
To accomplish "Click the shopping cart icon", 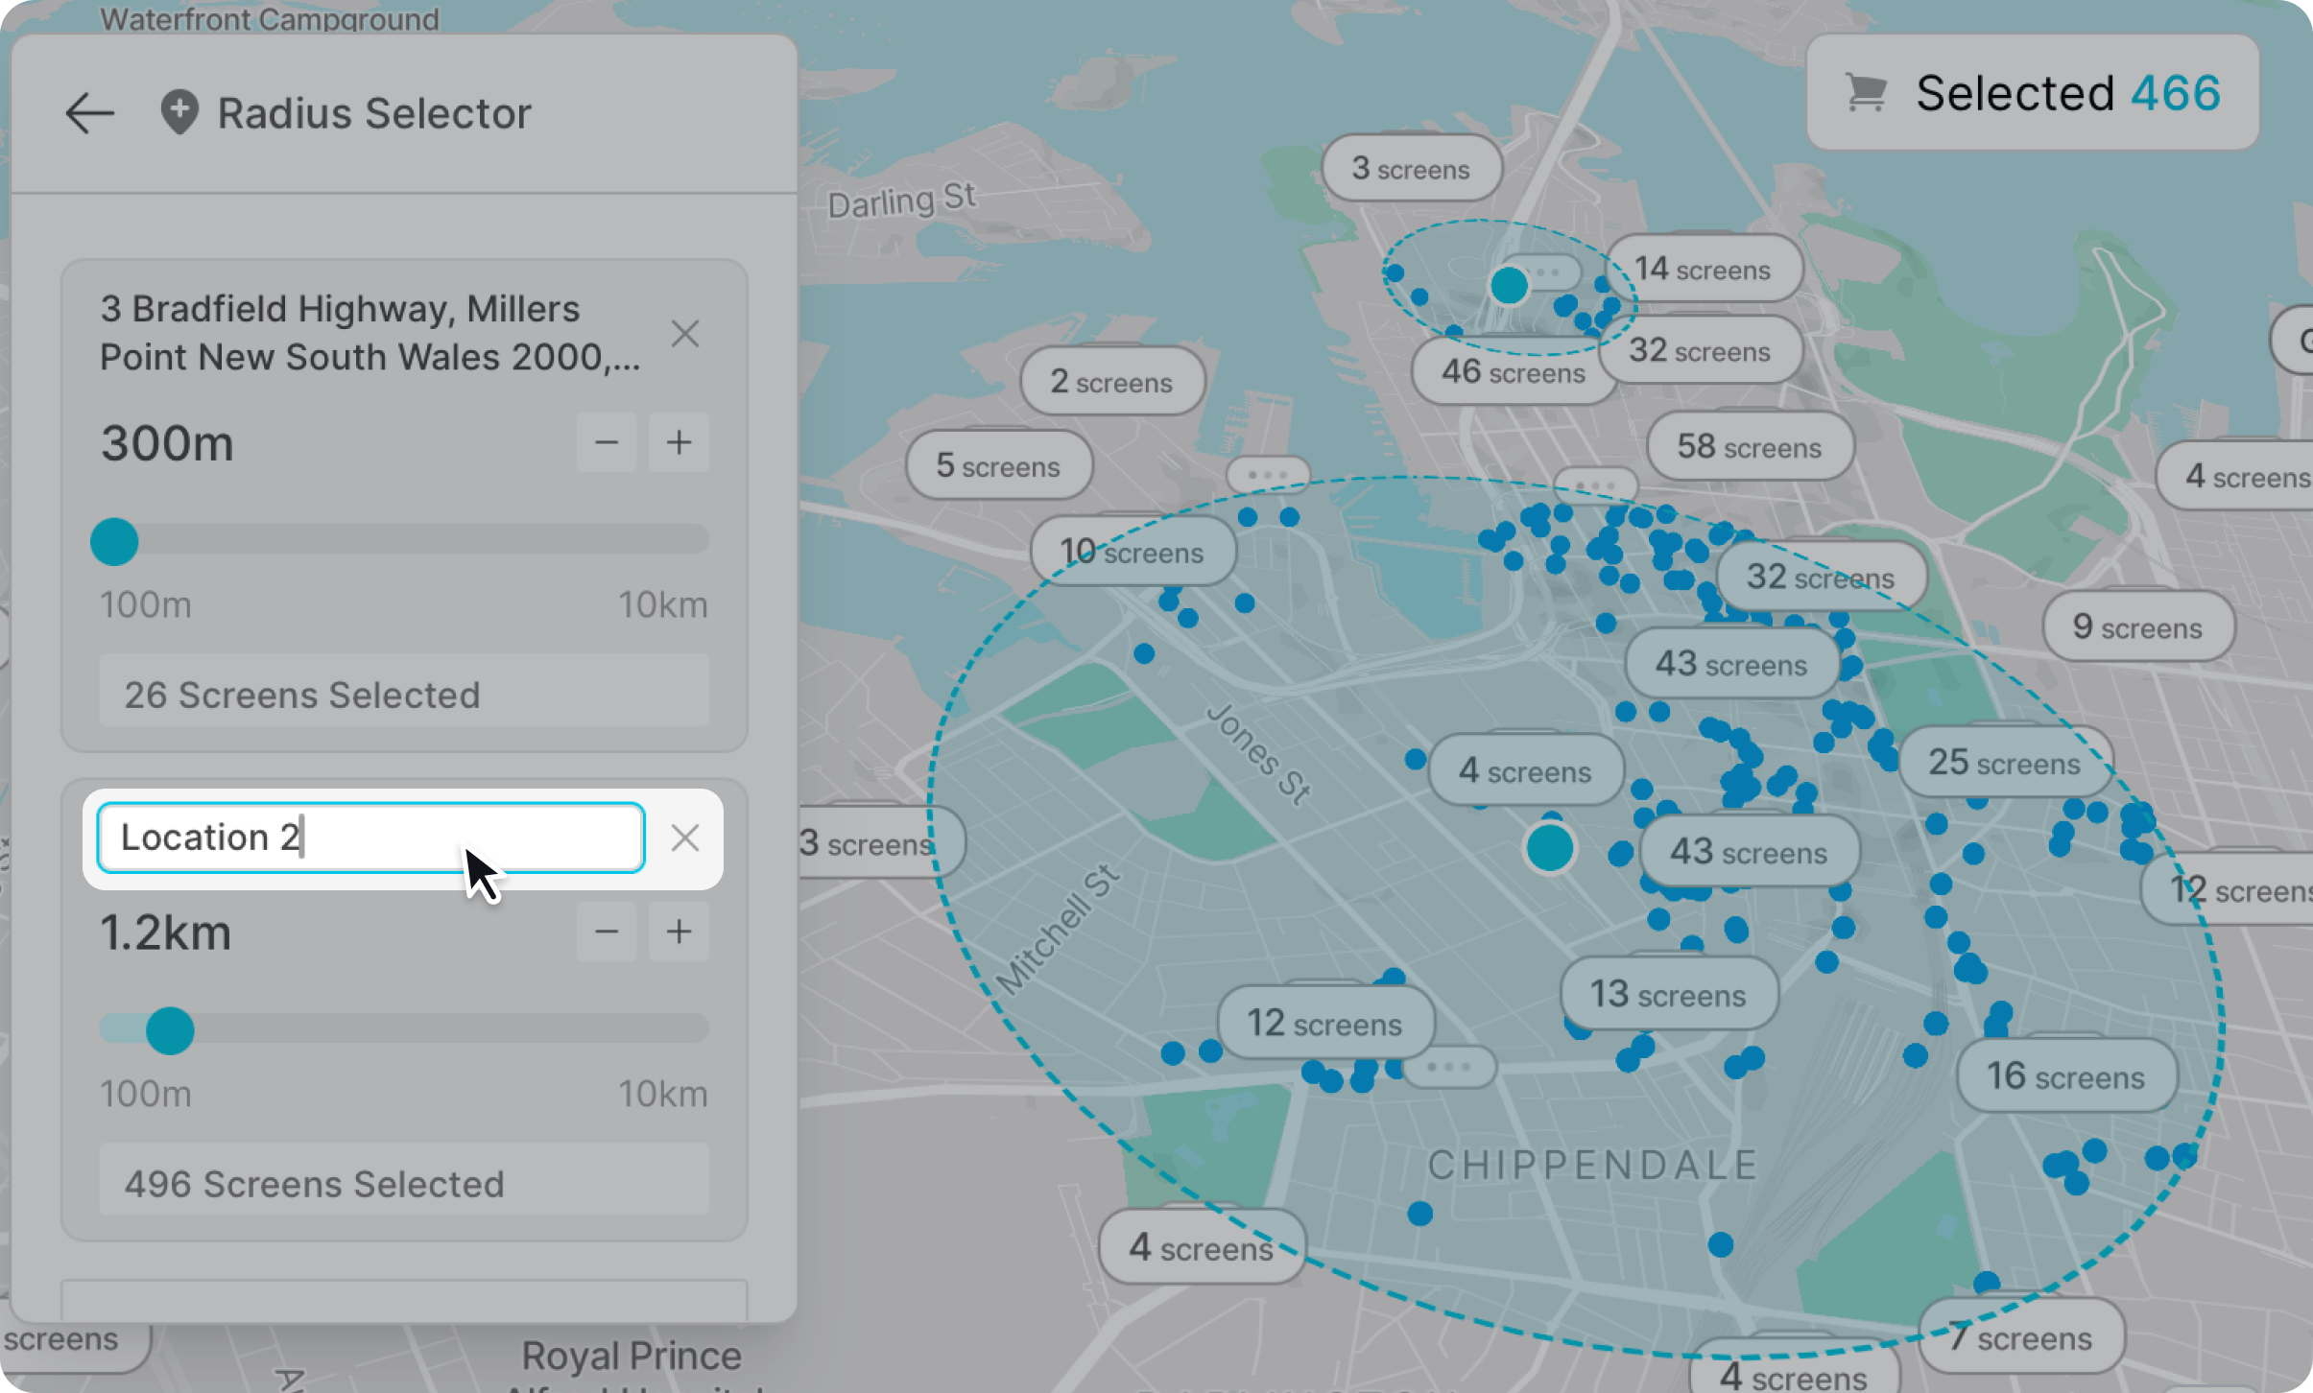I will pyautogui.click(x=1866, y=93).
